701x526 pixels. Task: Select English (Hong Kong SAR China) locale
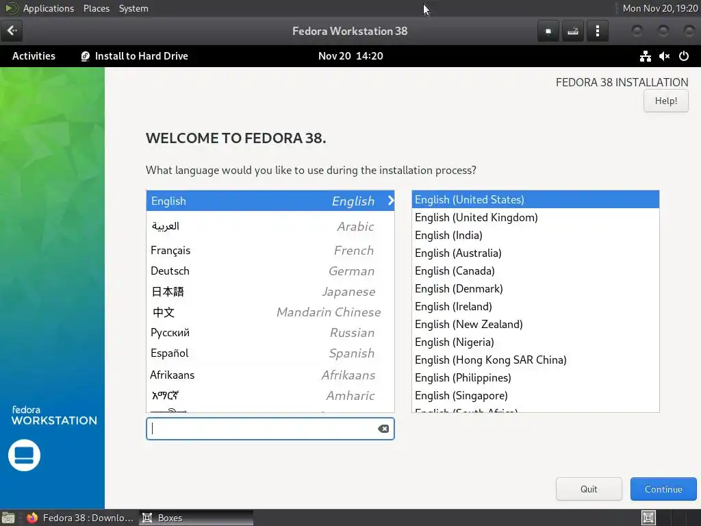(x=535, y=360)
